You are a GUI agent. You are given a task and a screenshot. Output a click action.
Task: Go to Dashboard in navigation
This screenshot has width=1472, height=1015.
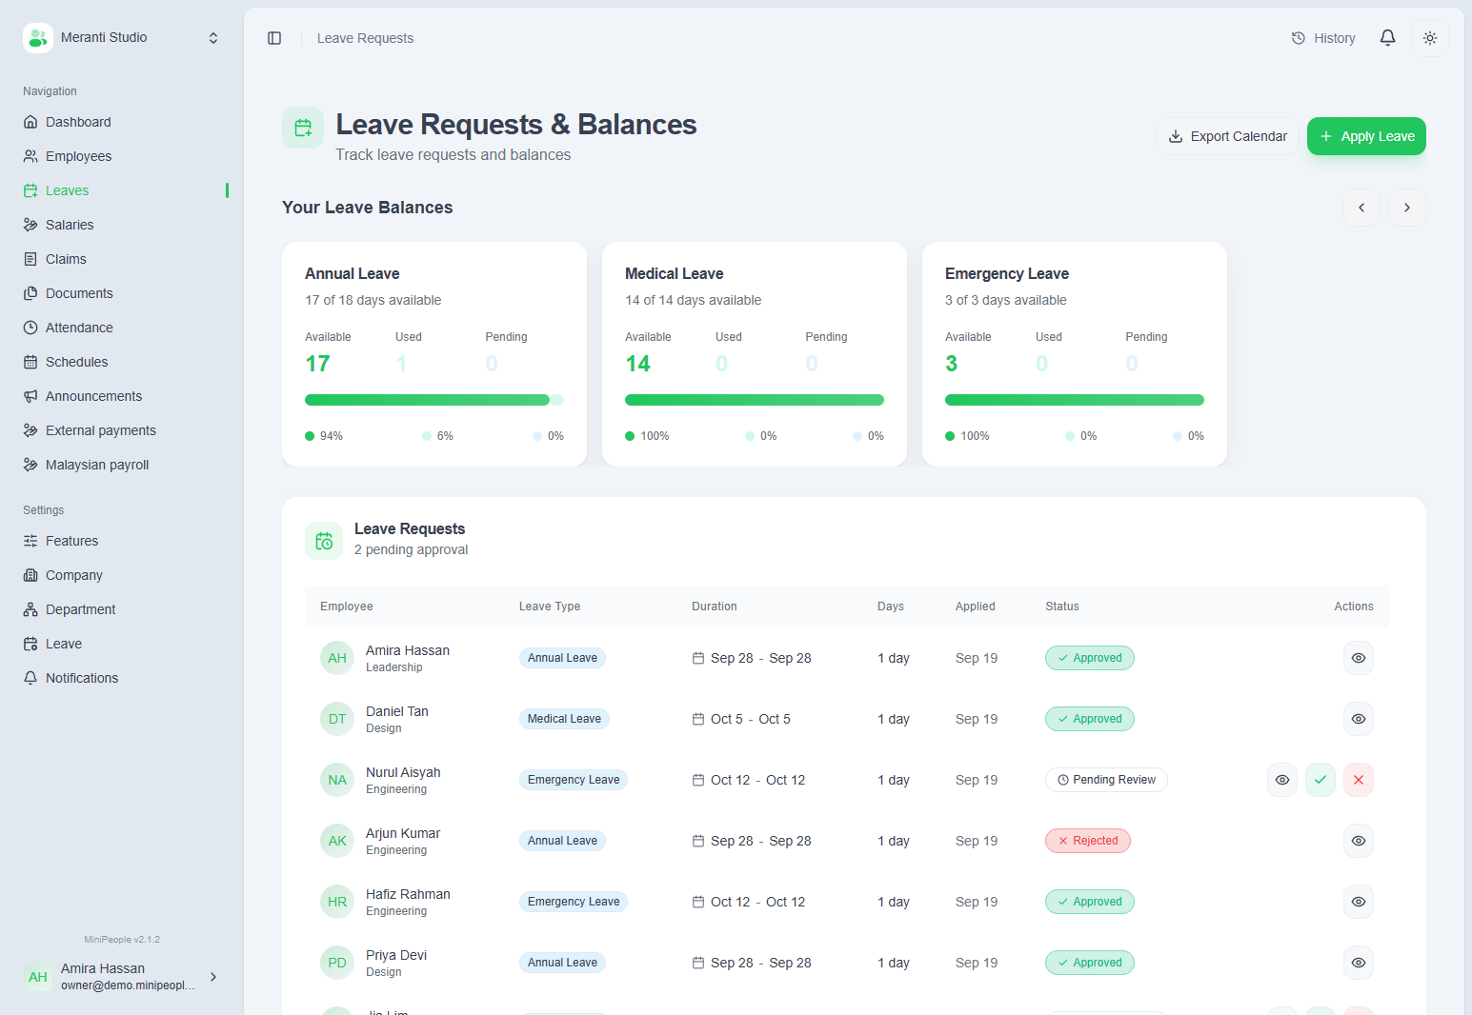[122, 122]
